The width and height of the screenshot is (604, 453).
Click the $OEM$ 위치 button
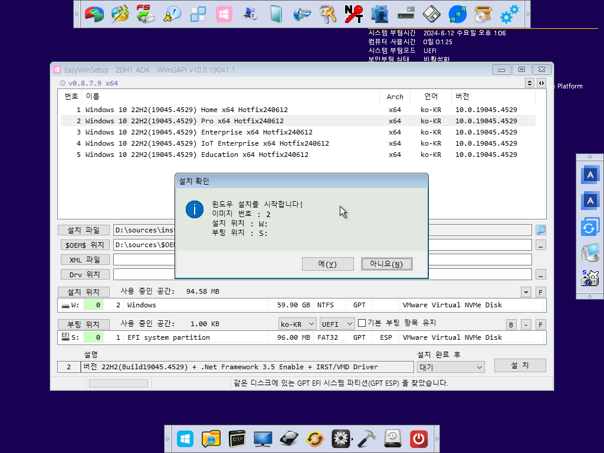85,245
